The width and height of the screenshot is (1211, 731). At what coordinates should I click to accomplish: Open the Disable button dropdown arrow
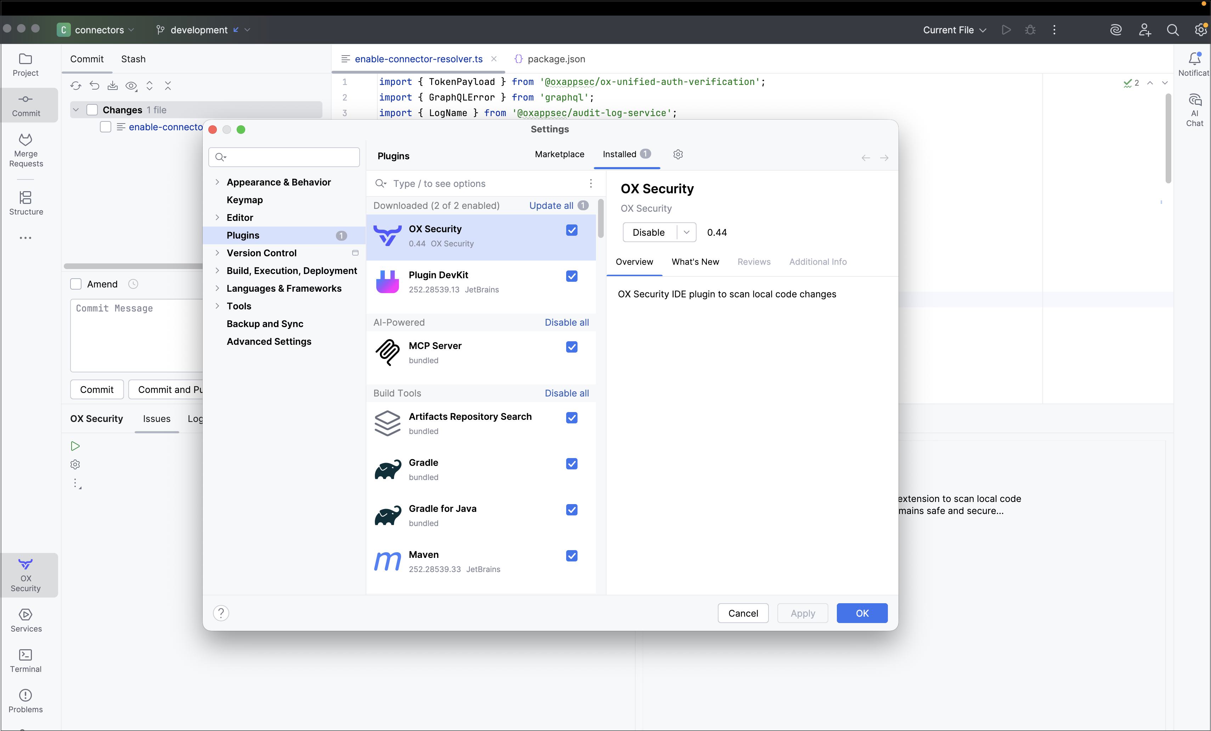687,232
